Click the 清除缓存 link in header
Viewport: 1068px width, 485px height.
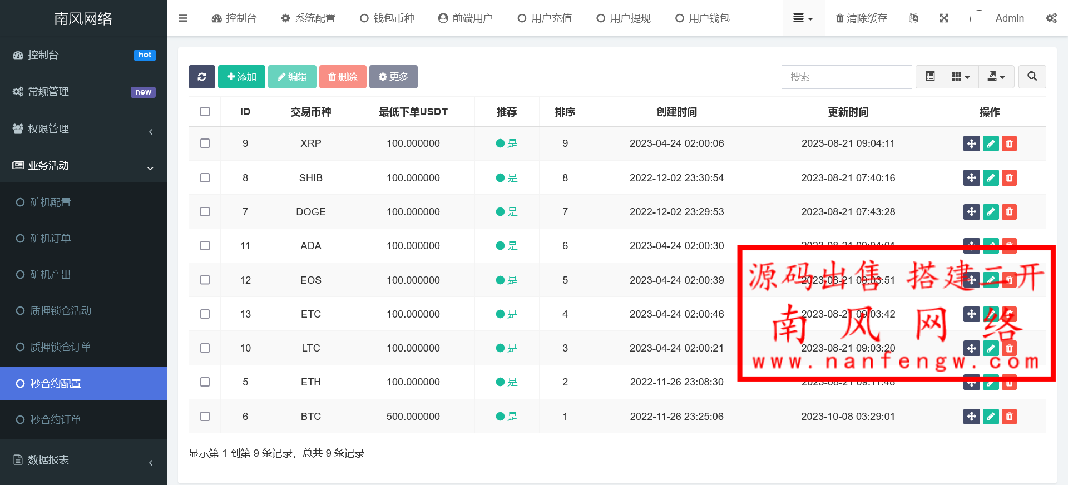point(862,18)
